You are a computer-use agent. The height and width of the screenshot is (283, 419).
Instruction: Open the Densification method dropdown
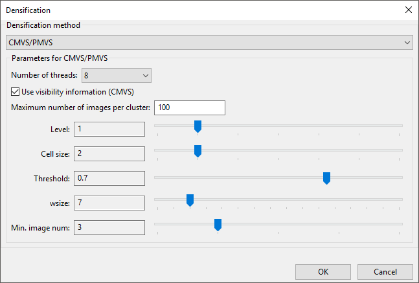click(209, 42)
